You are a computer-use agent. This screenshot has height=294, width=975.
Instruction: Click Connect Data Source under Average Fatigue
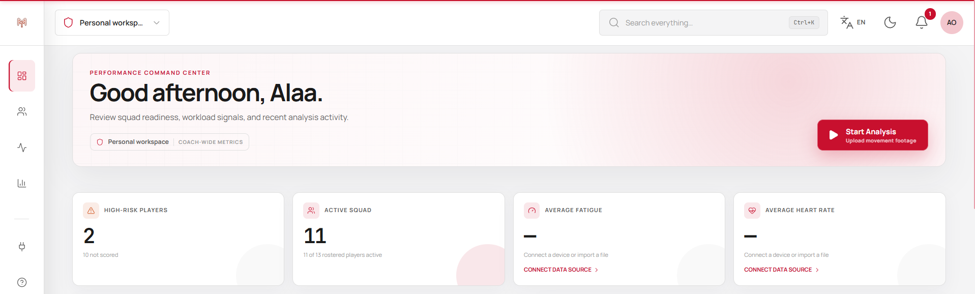[x=561, y=270]
